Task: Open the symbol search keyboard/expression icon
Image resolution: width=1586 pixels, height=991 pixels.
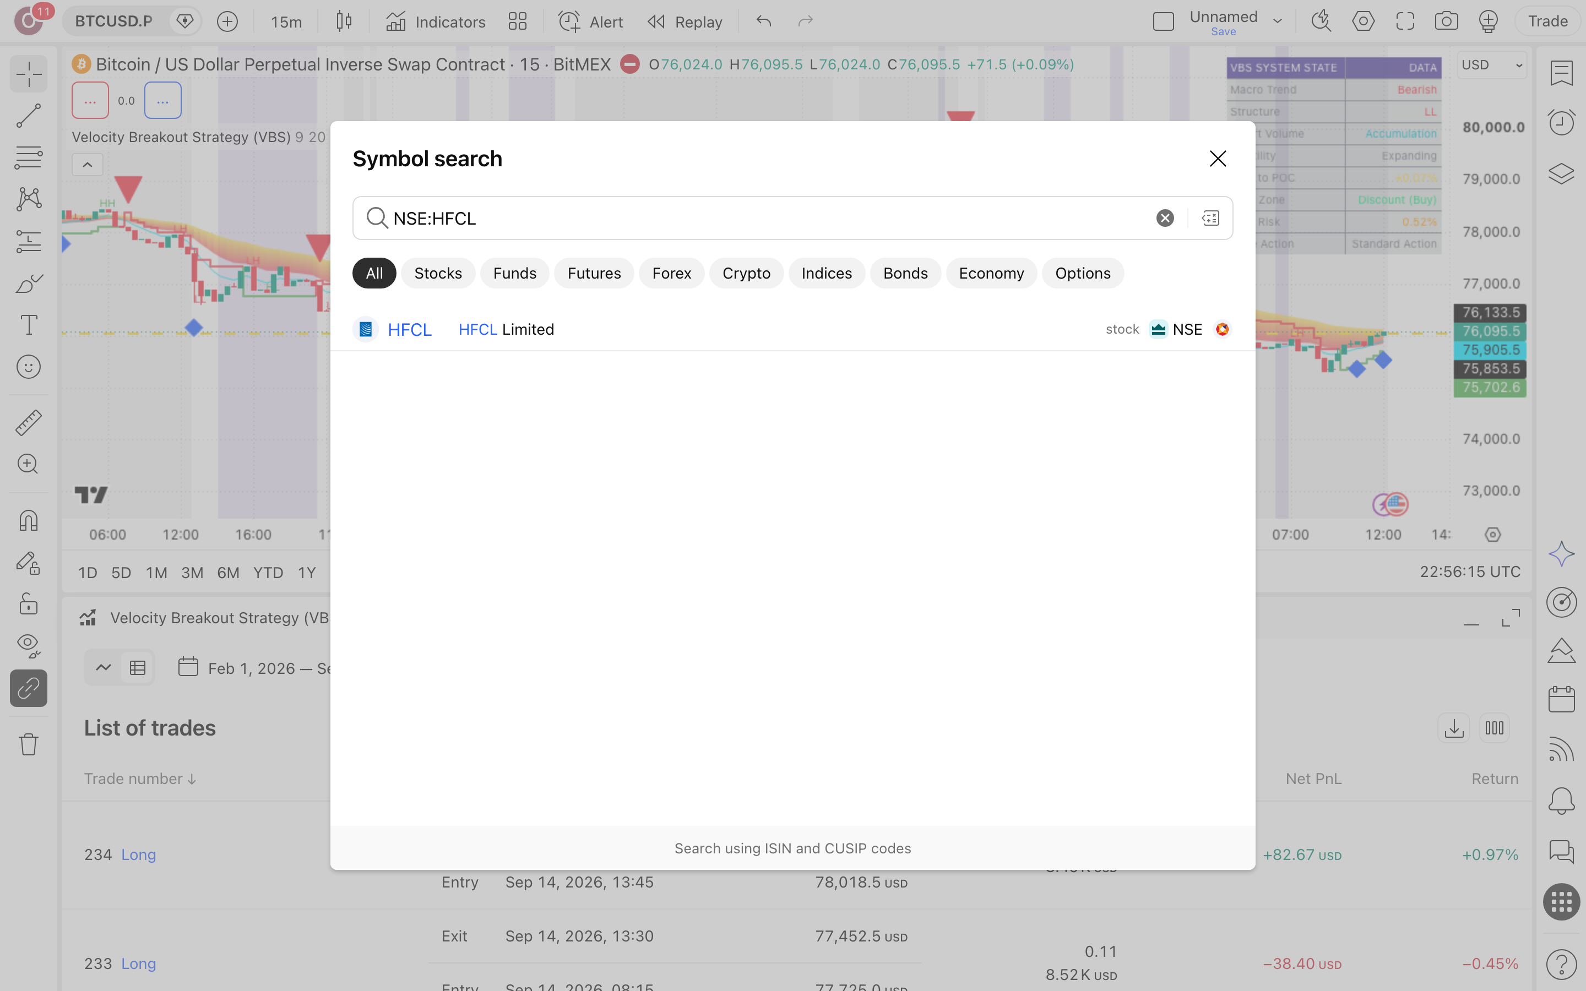Action: coord(1210,218)
